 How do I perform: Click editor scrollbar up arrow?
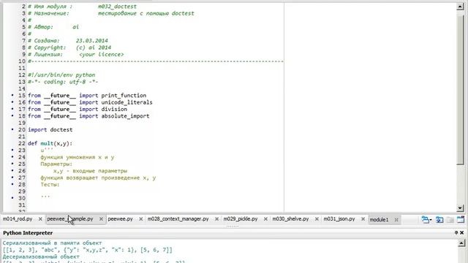pyautogui.click(x=460, y=7)
